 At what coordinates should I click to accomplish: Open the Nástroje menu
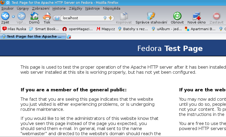[92, 9]
